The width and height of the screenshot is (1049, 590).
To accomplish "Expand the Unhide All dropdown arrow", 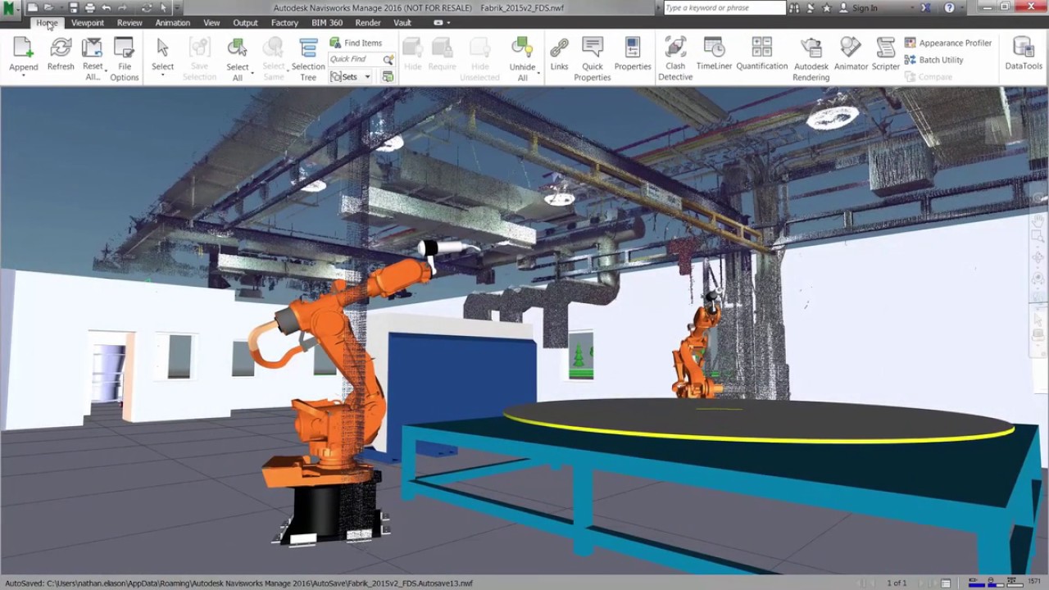I will [x=538, y=73].
